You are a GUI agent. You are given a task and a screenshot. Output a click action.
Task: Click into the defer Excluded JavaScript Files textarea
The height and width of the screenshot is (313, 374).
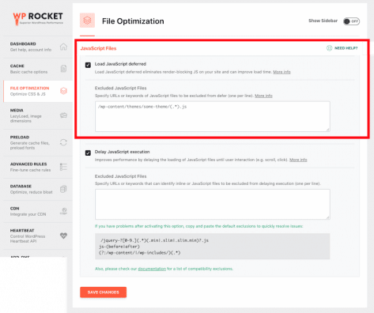(213, 116)
